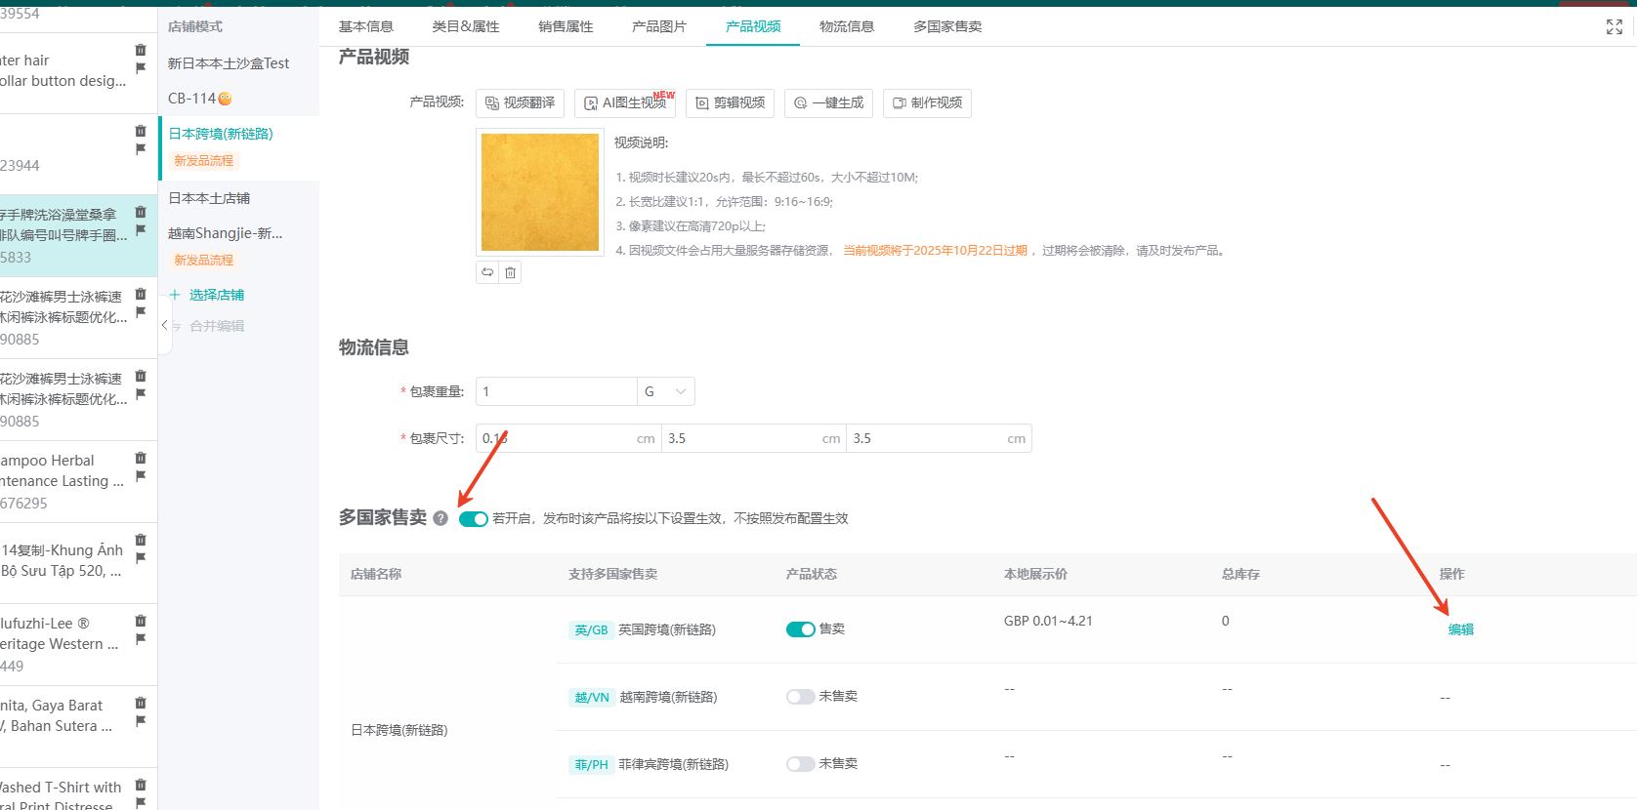Screen dimensions: 1637x810
Task: Switch to the 物流信息 tab
Action: point(846,26)
